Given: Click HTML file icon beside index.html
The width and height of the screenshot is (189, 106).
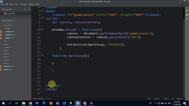Looking at the screenshot, I should coord(1,69).
